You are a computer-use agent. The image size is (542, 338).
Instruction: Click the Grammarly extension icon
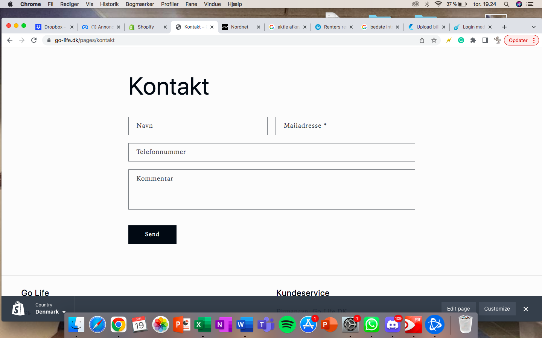click(x=461, y=40)
